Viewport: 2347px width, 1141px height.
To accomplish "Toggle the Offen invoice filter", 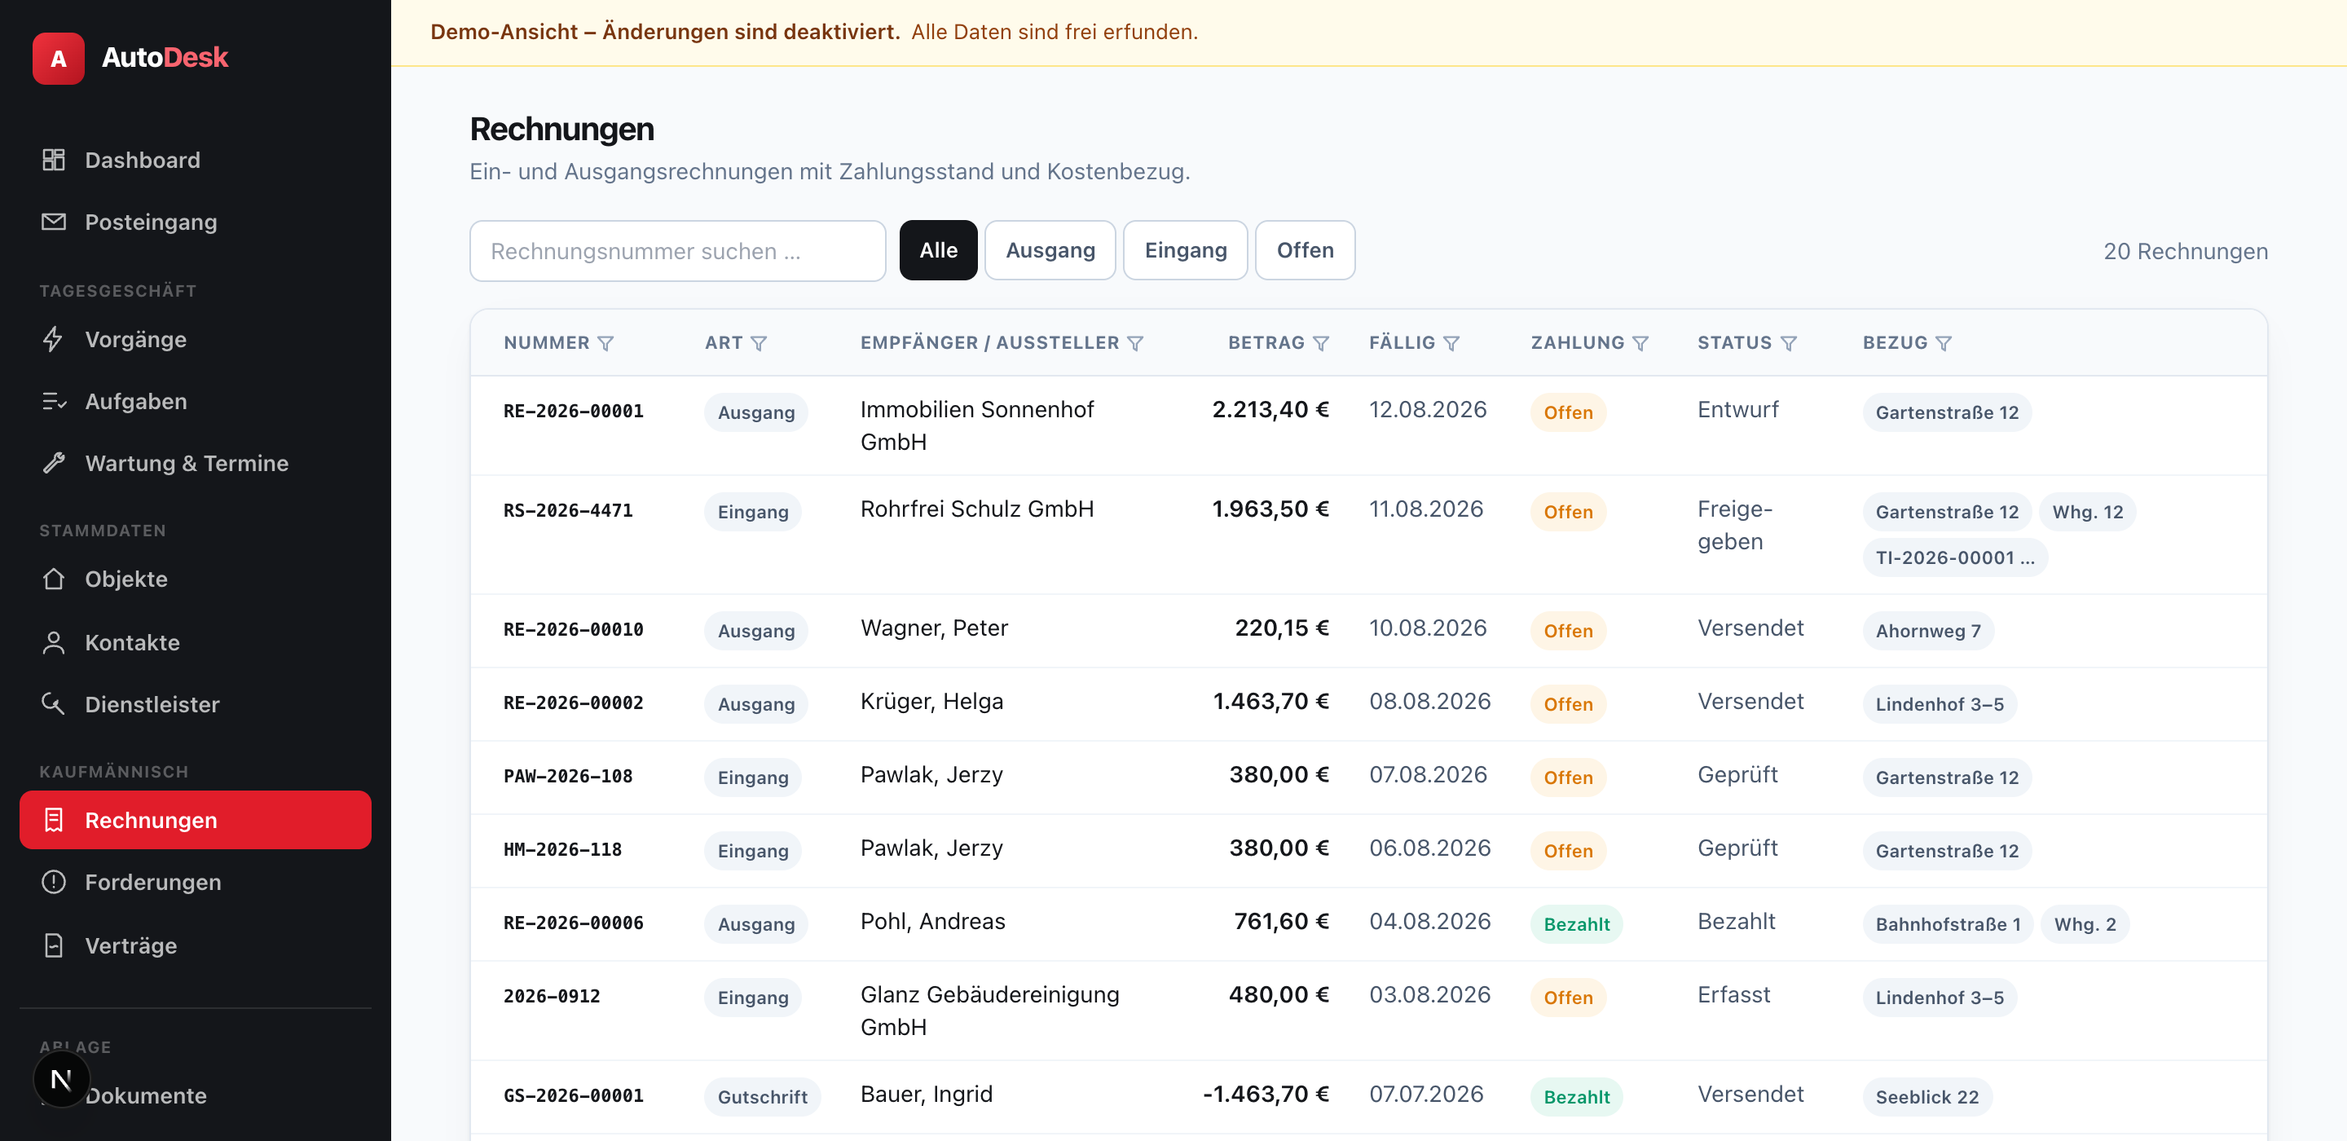I will (x=1305, y=251).
